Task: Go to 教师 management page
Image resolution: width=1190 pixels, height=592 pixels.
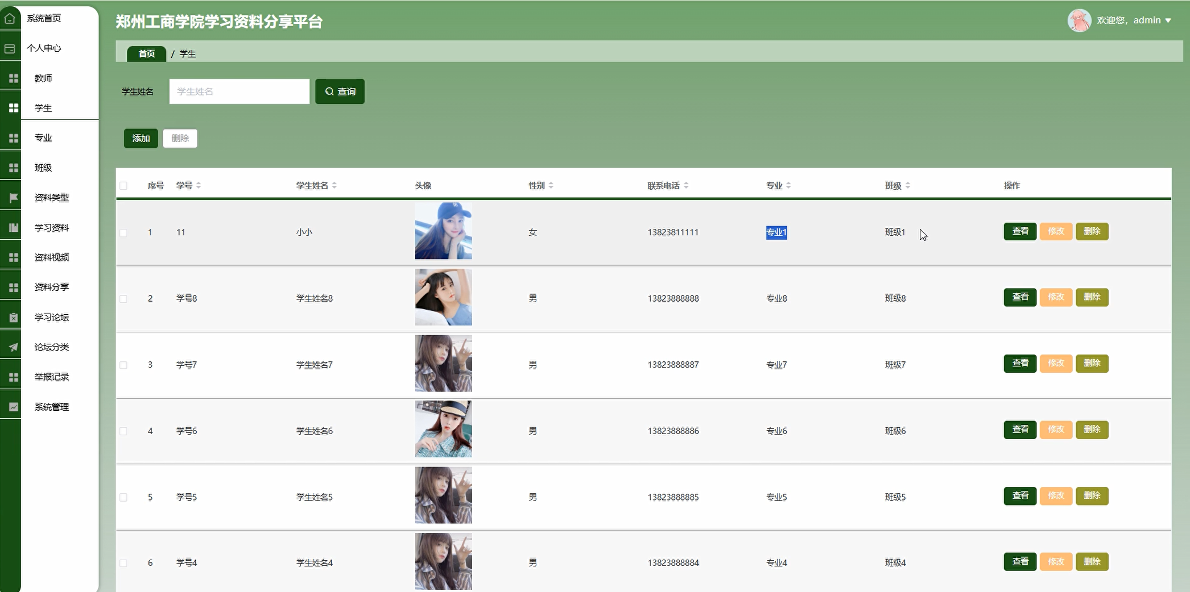Action: click(43, 78)
